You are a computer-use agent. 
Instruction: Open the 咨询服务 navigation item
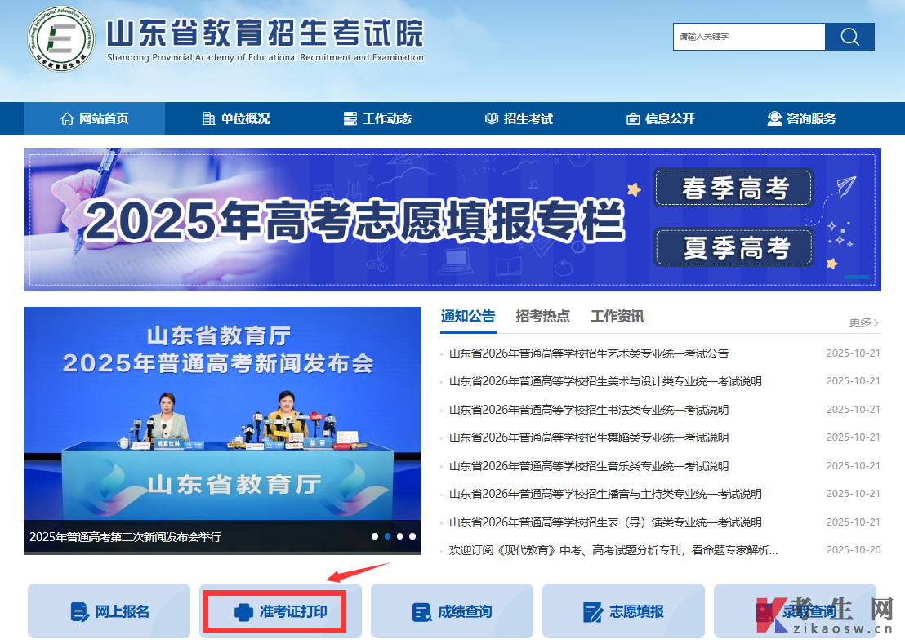click(802, 119)
